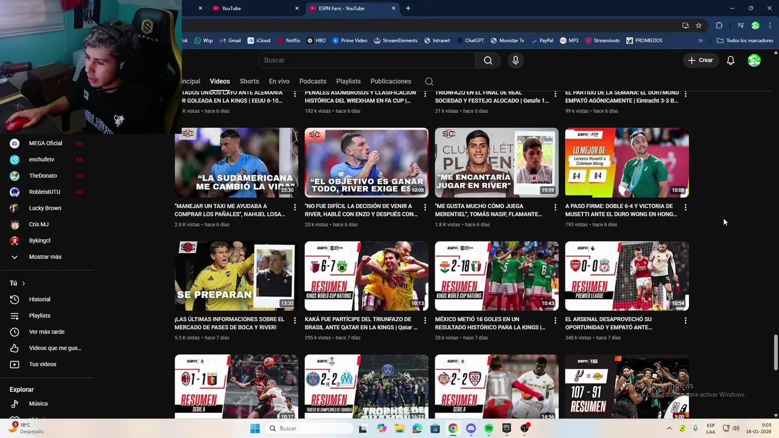
Task: Open Todos los marcadores folder
Action: point(745,41)
